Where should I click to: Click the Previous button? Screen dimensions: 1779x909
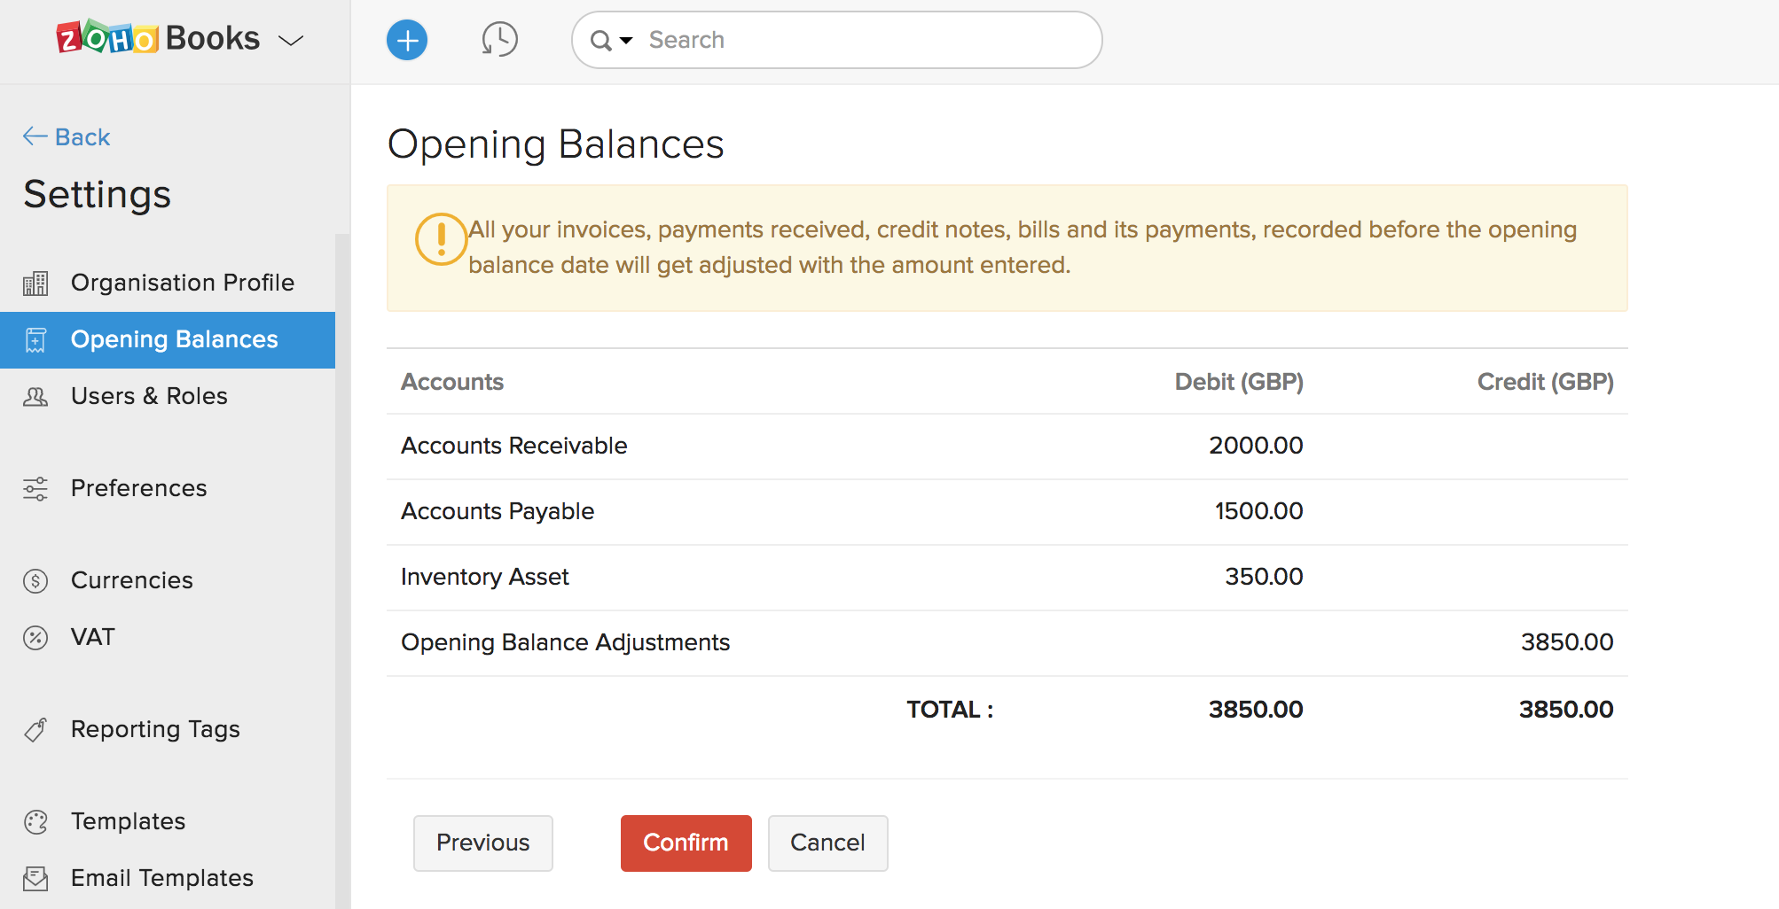pyautogui.click(x=482, y=843)
